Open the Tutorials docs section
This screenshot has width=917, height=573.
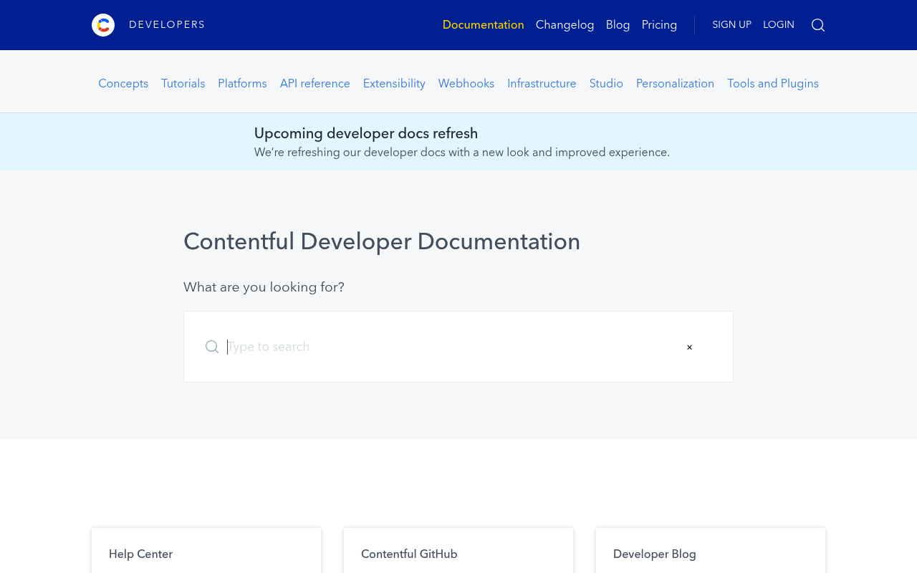click(x=183, y=84)
